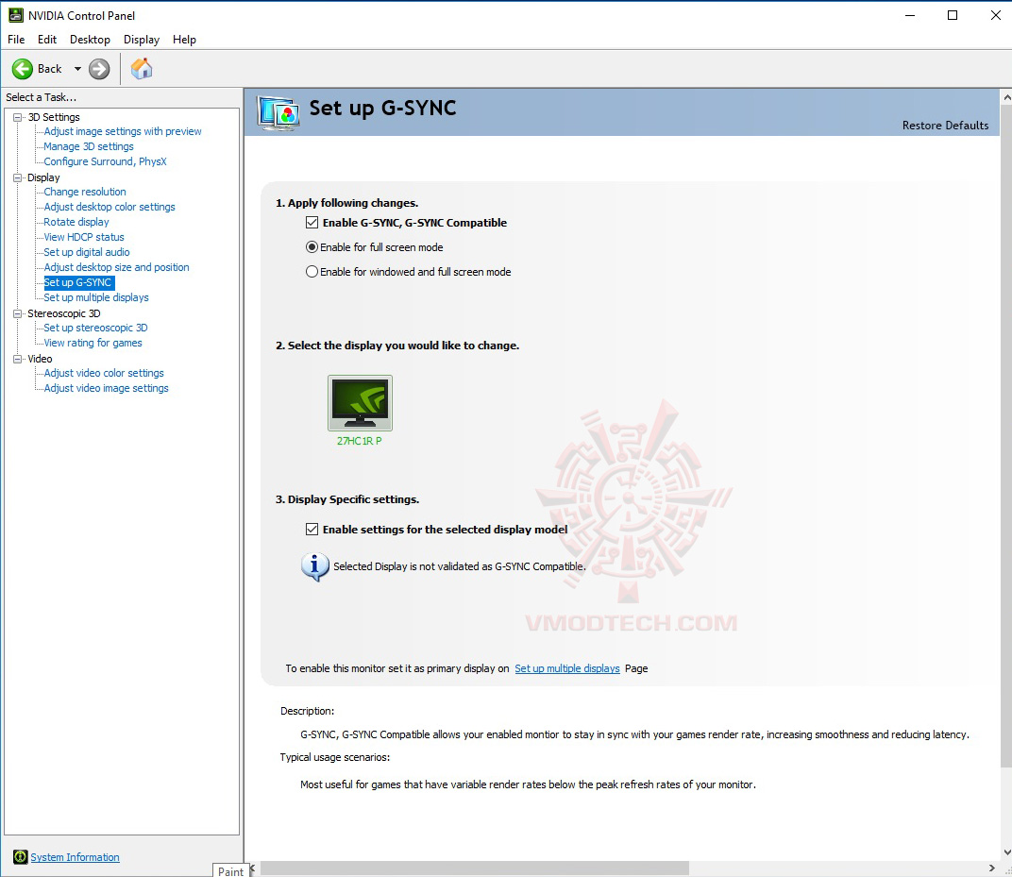Click the Paint tooltip label
Image resolution: width=1012 pixels, height=877 pixels.
230,870
